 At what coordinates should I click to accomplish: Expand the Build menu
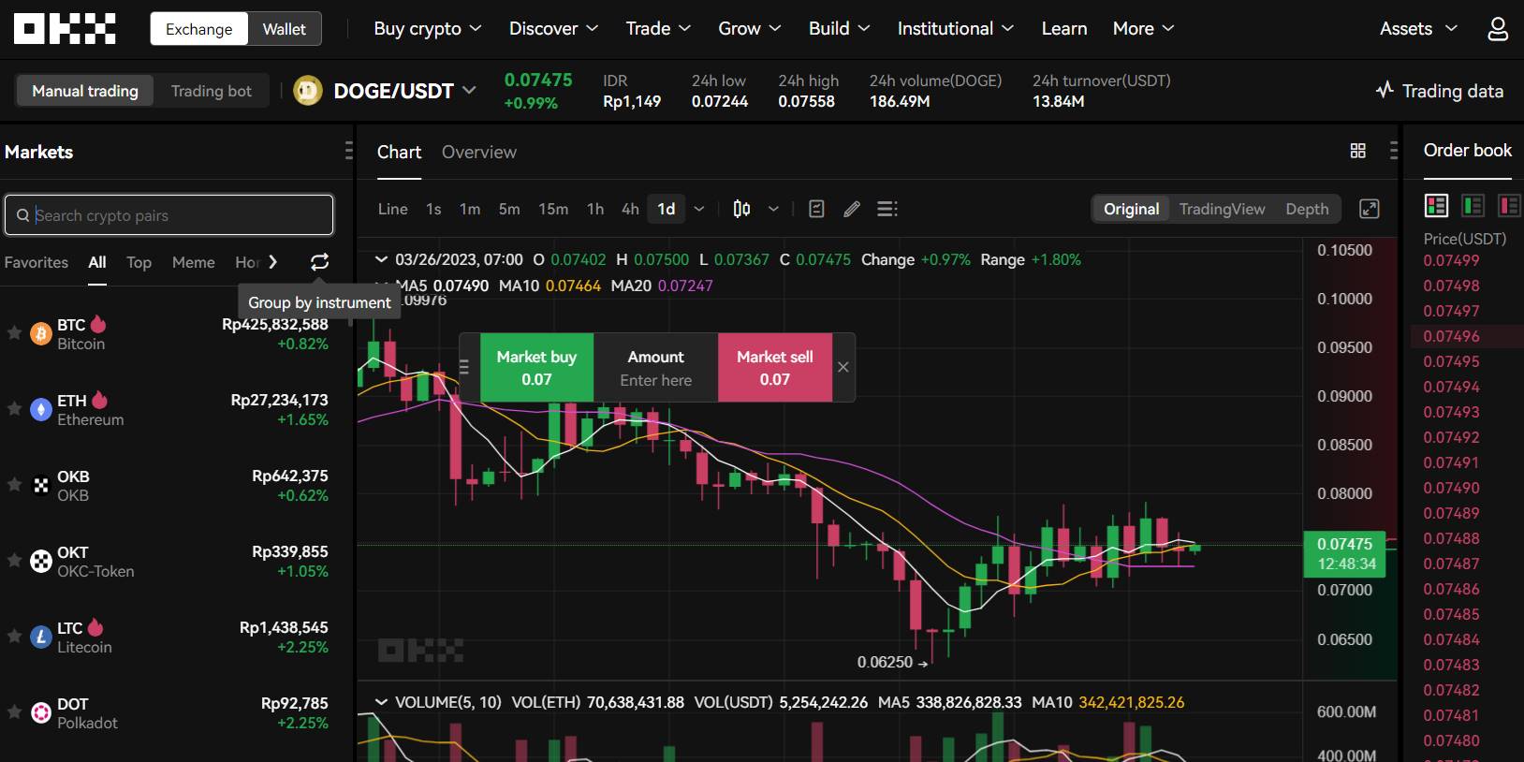coord(840,29)
